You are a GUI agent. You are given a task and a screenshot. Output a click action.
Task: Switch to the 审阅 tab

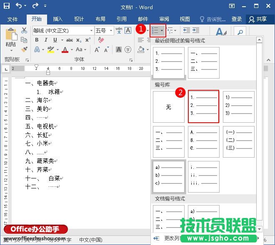pyautogui.click(x=164, y=19)
